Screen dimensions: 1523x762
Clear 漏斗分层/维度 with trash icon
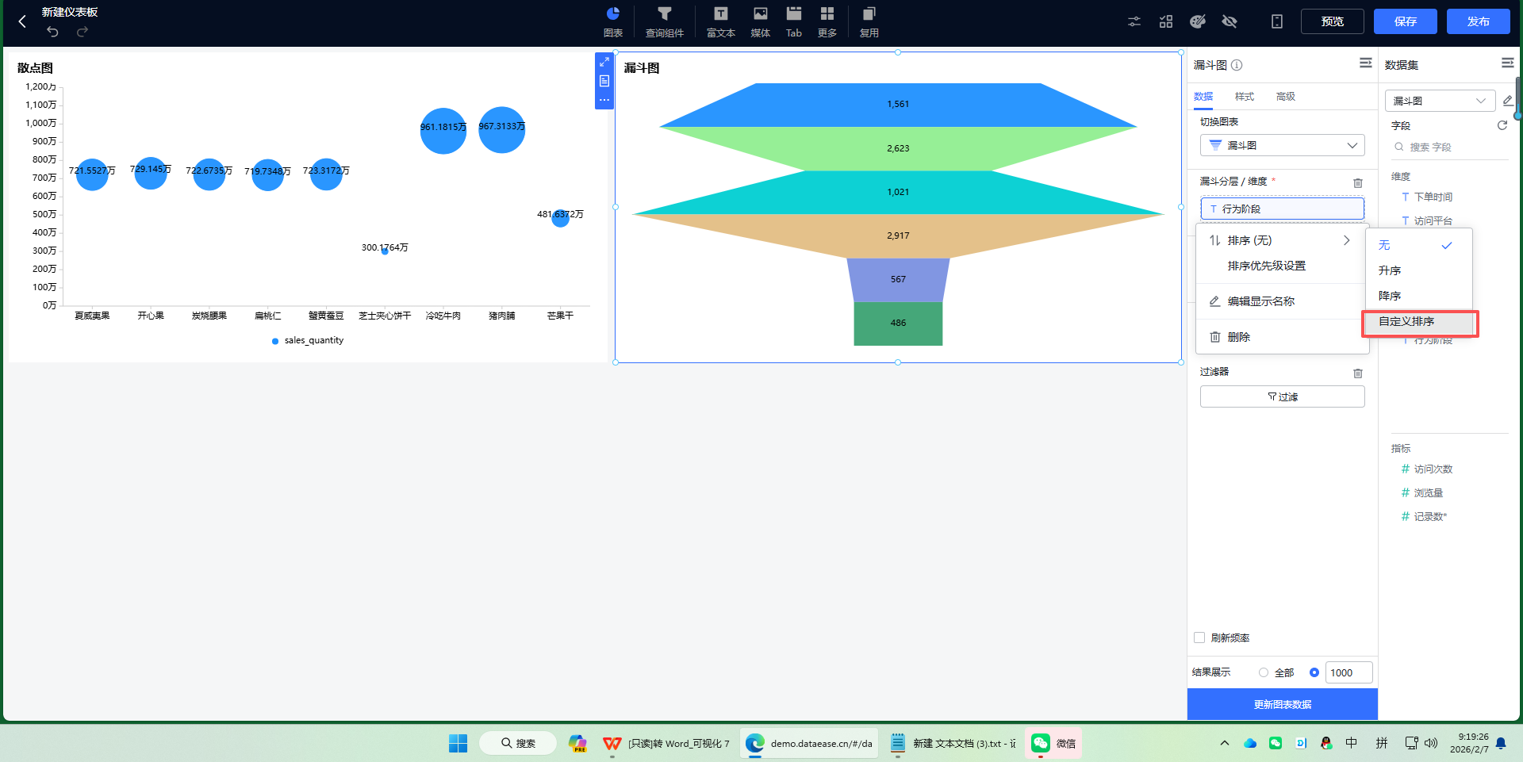(x=1358, y=182)
